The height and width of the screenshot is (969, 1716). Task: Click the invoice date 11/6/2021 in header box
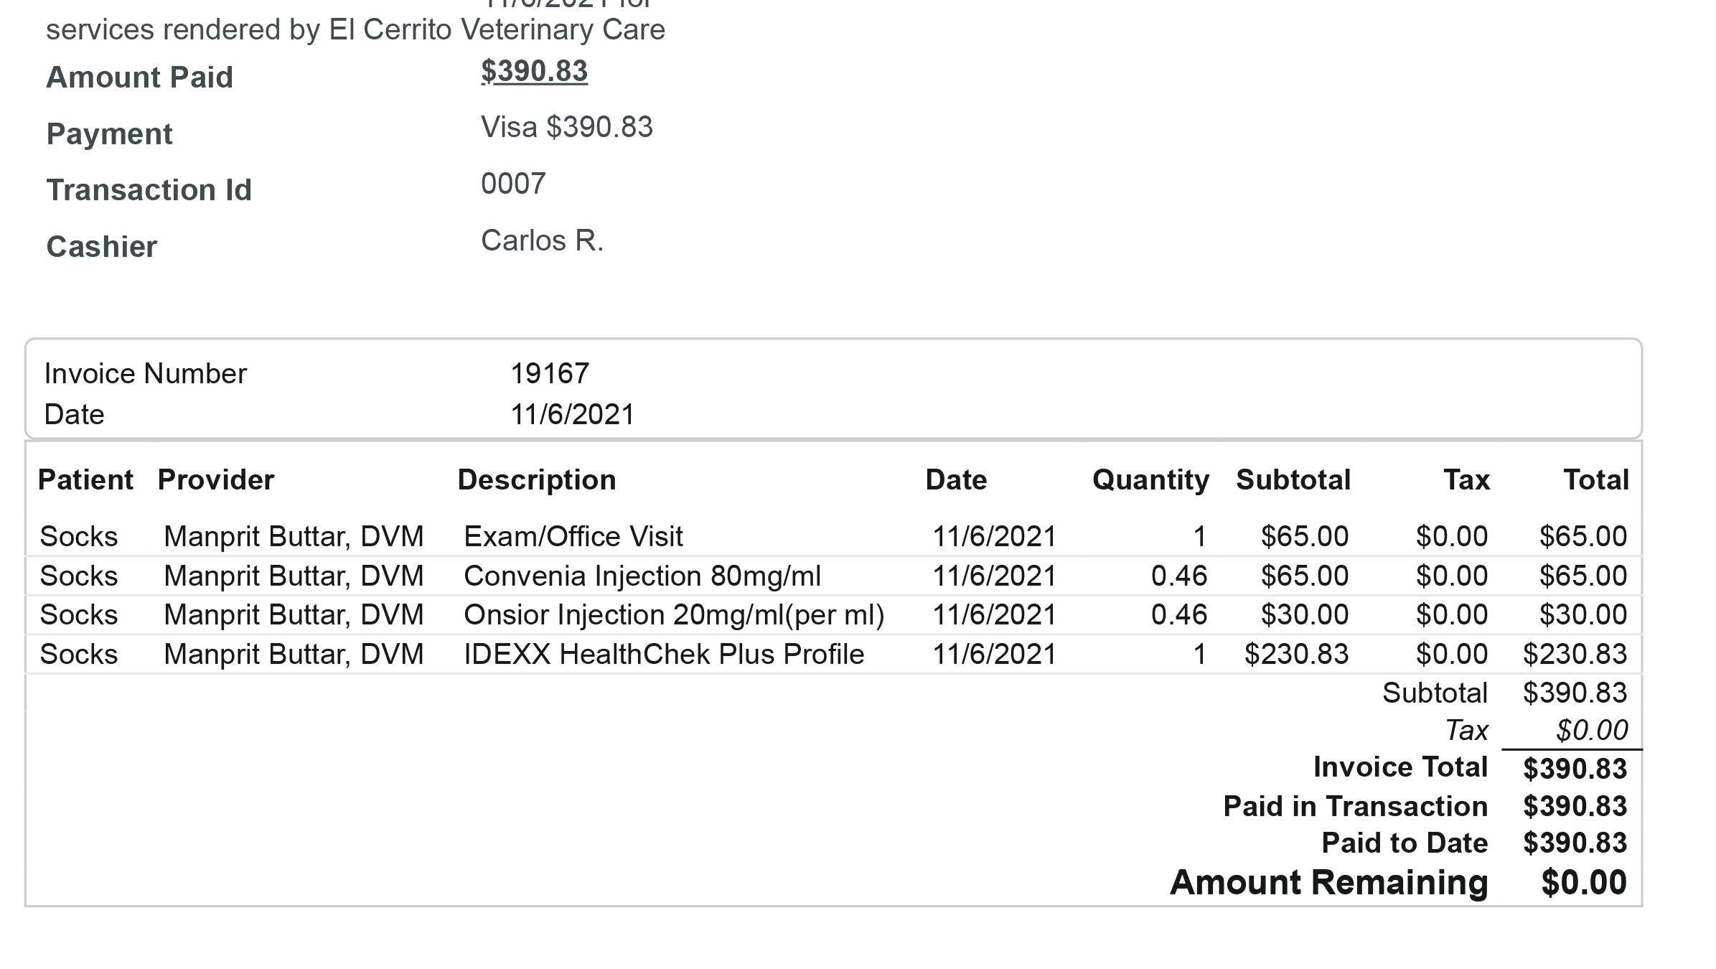[x=572, y=414]
